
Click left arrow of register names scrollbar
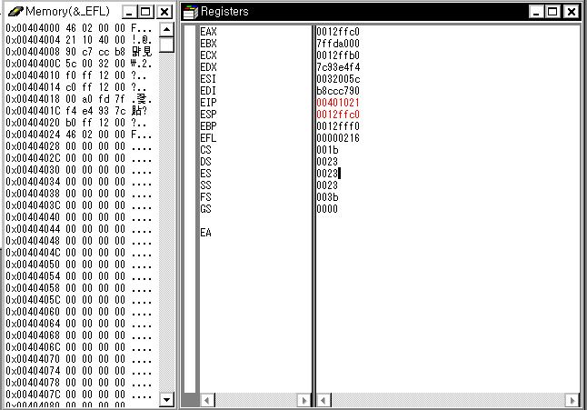(207, 400)
